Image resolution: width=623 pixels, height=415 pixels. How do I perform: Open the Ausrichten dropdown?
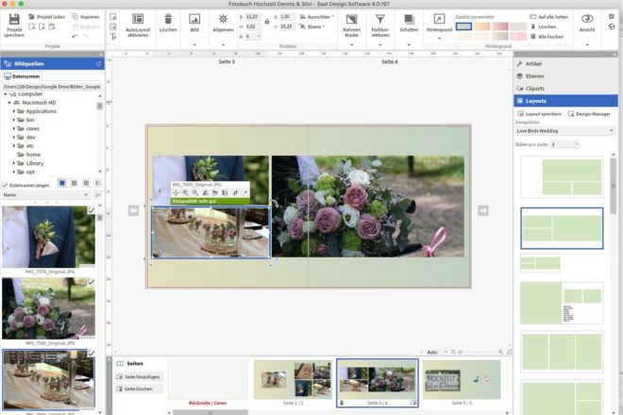(316, 17)
